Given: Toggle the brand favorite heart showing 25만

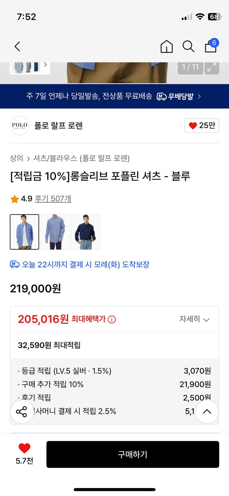Looking at the screenshot, I should point(201,126).
